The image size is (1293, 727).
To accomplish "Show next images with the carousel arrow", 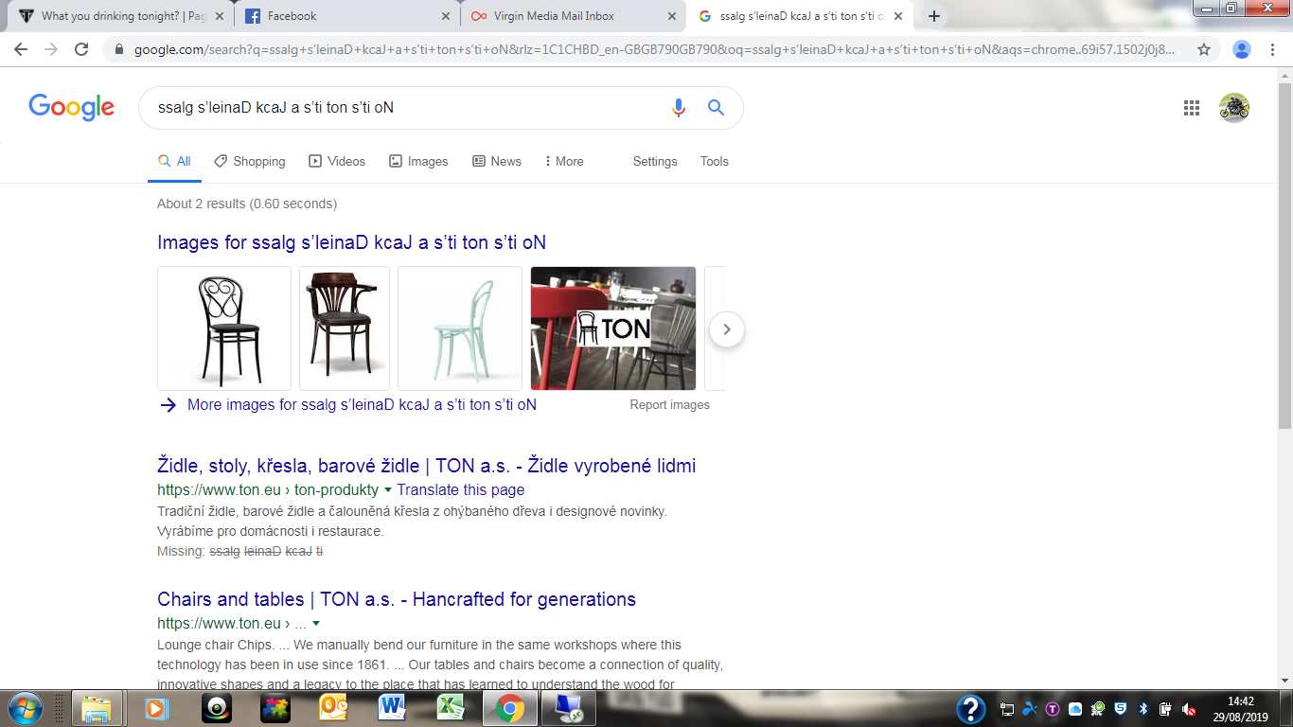I will (x=727, y=329).
